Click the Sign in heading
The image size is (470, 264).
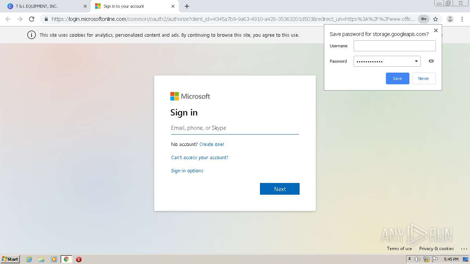(184, 113)
